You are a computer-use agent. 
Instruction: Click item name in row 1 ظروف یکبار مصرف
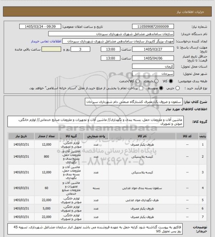[x=142, y=145]
